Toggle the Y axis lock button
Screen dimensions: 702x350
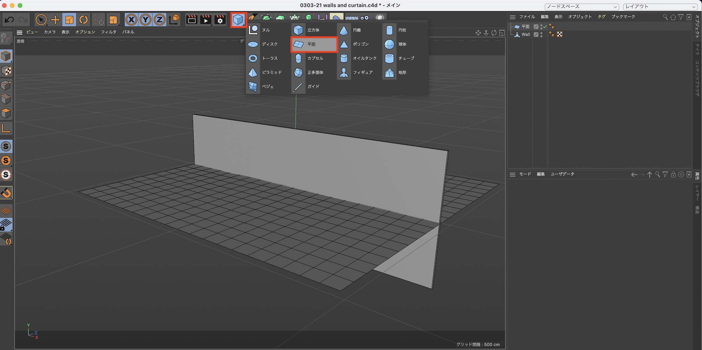click(x=145, y=20)
